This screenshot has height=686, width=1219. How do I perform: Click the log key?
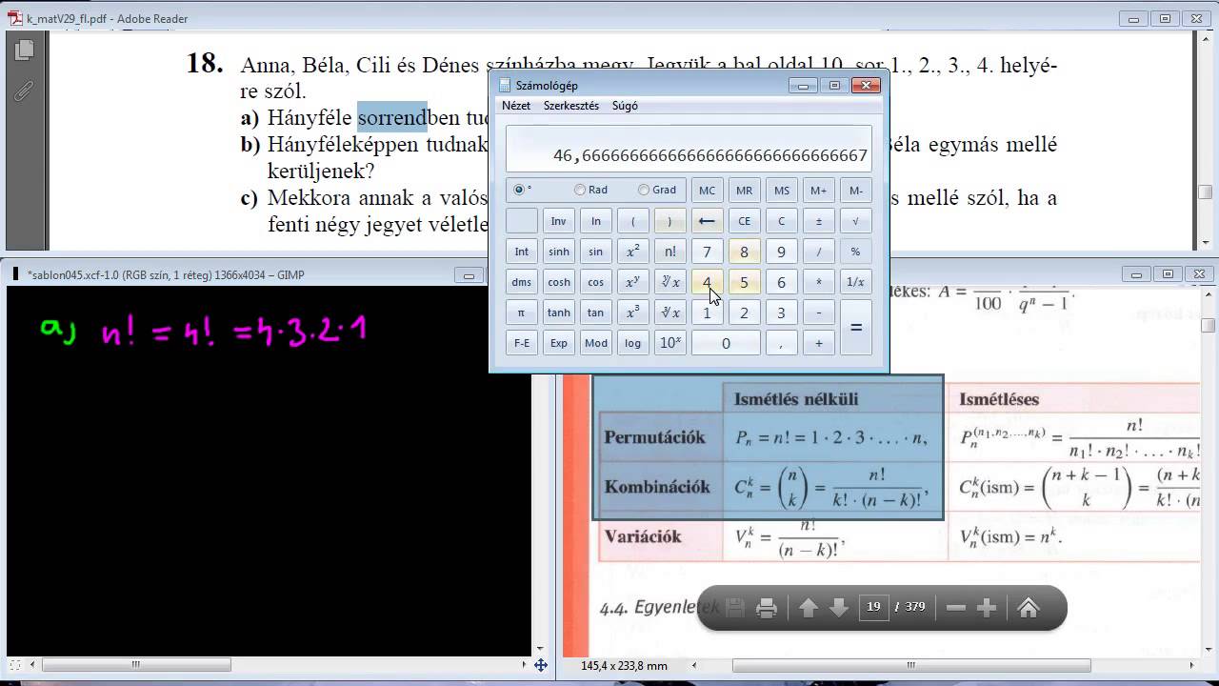(632, 343)
